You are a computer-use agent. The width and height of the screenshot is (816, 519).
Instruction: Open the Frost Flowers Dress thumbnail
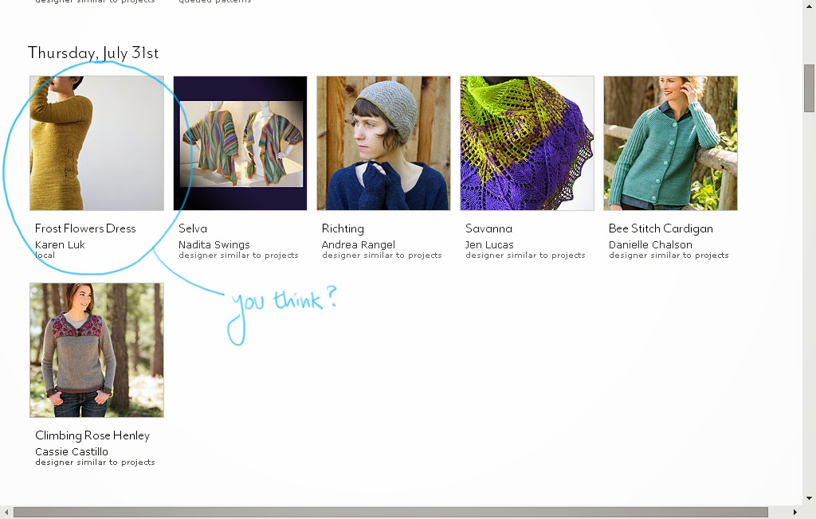tap(96, 143)
